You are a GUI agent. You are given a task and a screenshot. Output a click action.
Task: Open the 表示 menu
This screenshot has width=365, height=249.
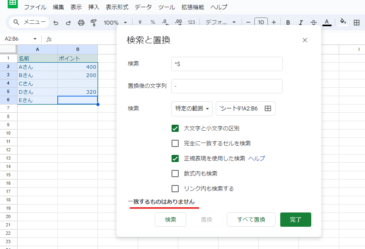click(76, 7)
